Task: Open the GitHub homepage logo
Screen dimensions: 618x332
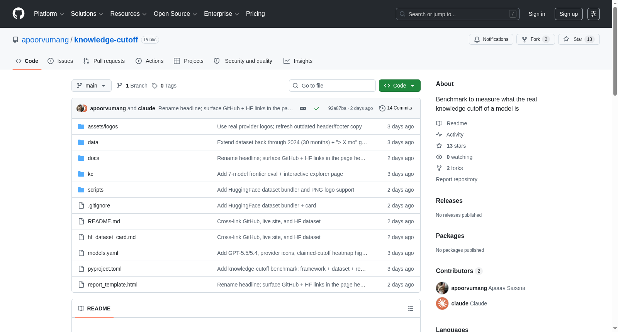Action: tap(19, 13)
